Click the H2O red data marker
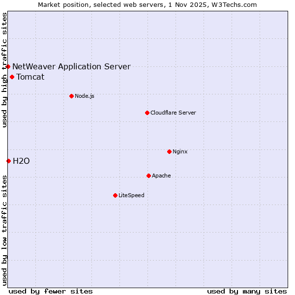The height and width of the screenshot is (295, 295). point(8,161)
